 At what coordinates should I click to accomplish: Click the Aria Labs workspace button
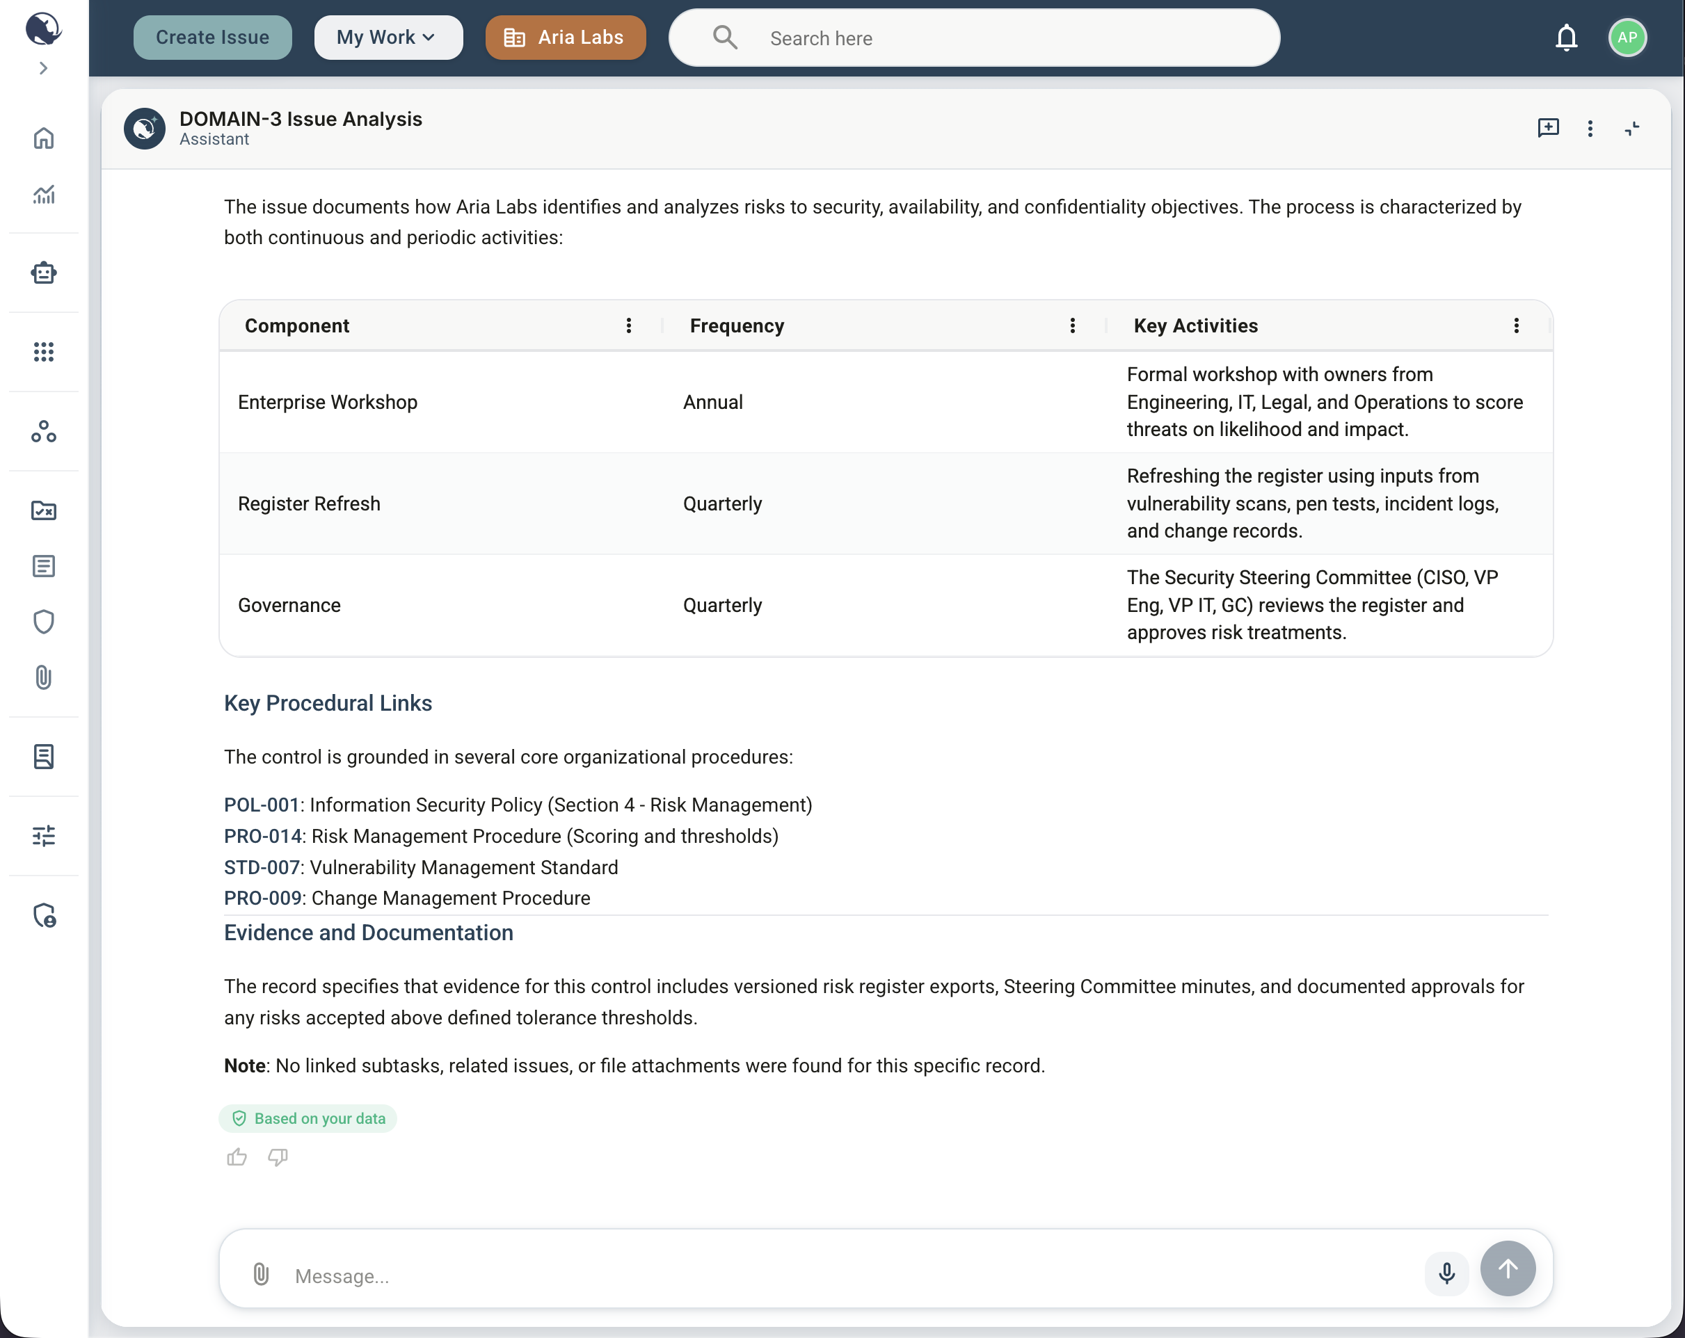coord(566,38)
